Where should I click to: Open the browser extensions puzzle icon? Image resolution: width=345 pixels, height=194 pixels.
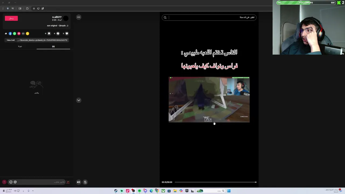tap(27, 8)
